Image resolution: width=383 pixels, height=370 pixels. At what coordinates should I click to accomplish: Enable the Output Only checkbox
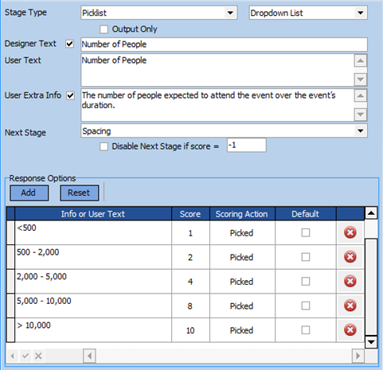coord(104,29)
